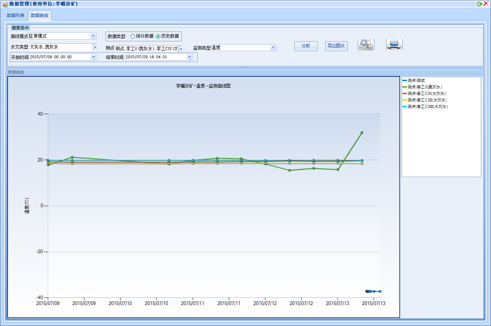Click the app icon in title bar

pos(5,4)
